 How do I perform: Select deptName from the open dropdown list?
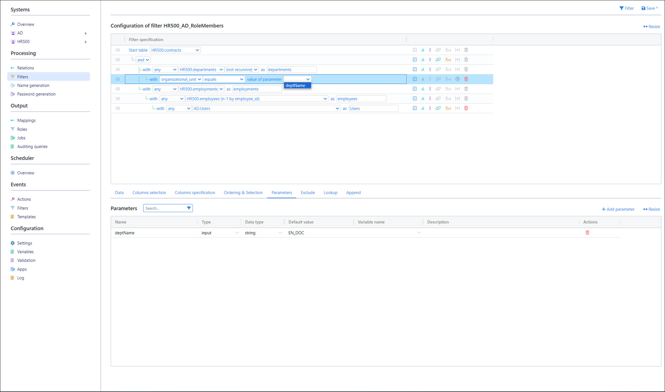click(295, 86)
